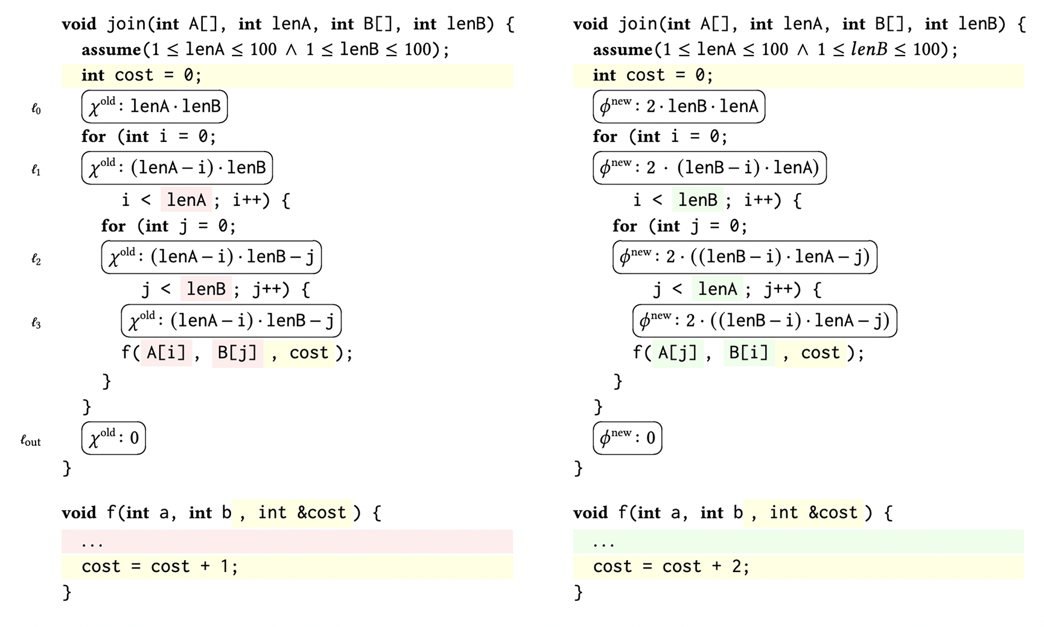
Task: Click the red-highlighted A[i] argument
Action: coord(166,353)
